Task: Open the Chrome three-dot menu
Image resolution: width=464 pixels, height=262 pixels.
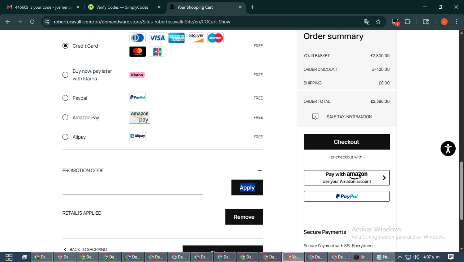Action: pyautogui.click(x=457, y=22)
